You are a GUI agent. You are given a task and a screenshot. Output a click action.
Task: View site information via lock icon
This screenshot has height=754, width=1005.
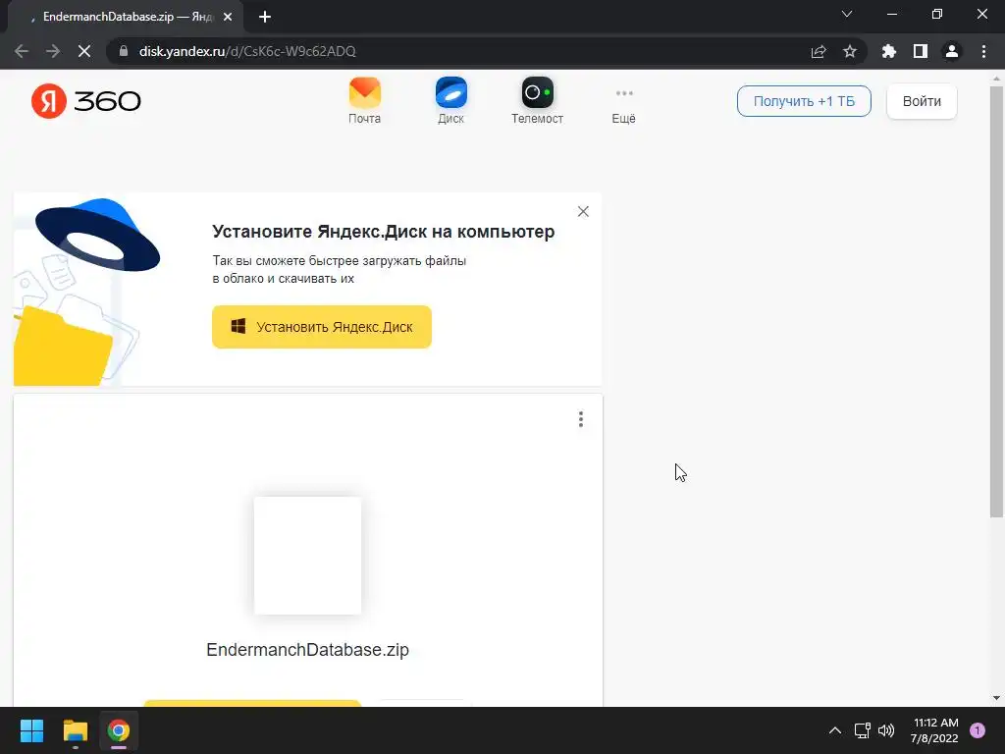[x=124, y=51]
